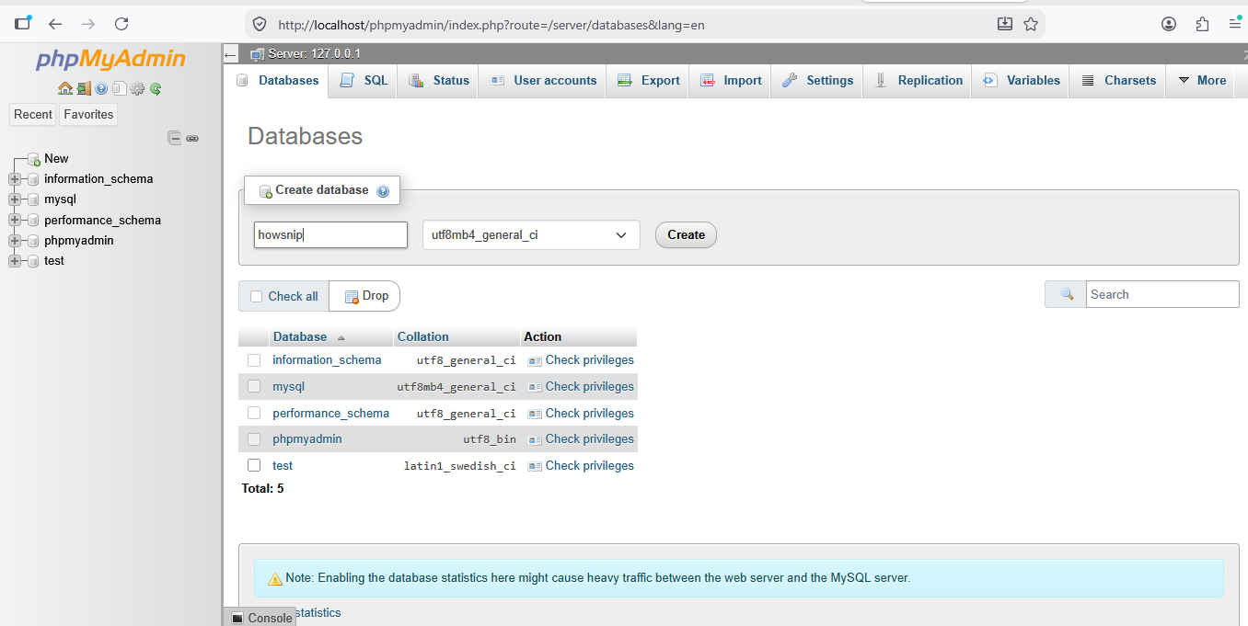Go to the Export tab

[x=649, y=80]
